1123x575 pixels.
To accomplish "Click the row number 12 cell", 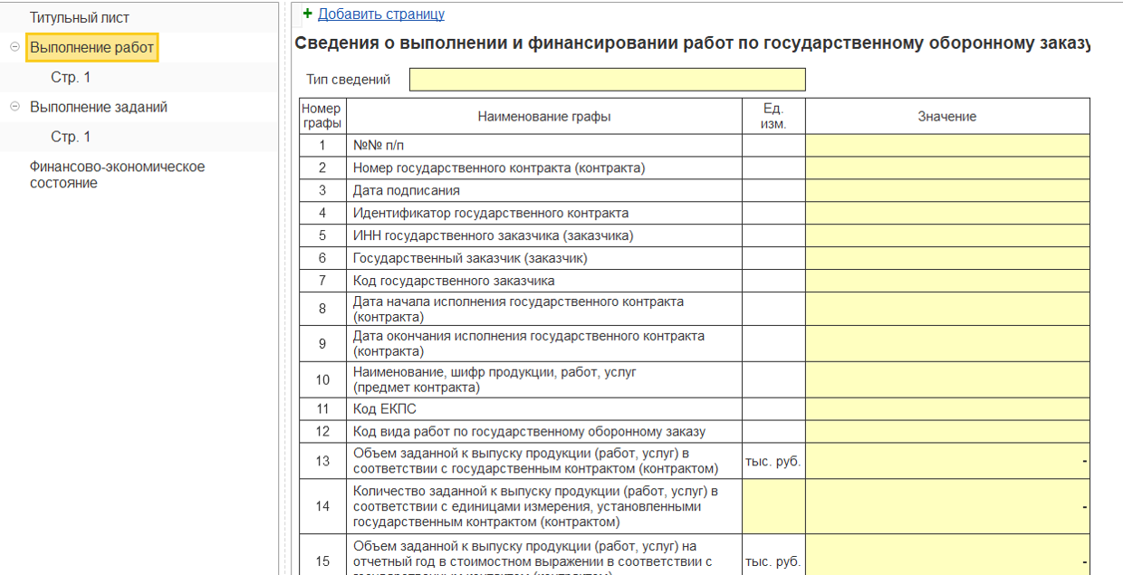I will coord(322,432).
